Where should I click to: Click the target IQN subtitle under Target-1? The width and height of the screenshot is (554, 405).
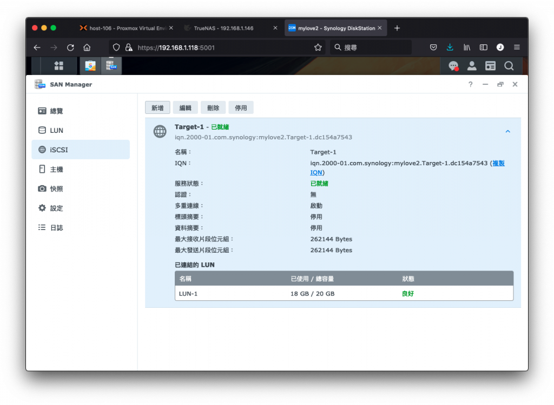coord(263,137)
